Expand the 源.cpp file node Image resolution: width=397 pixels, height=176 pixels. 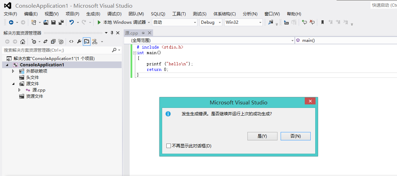[19, 90]
